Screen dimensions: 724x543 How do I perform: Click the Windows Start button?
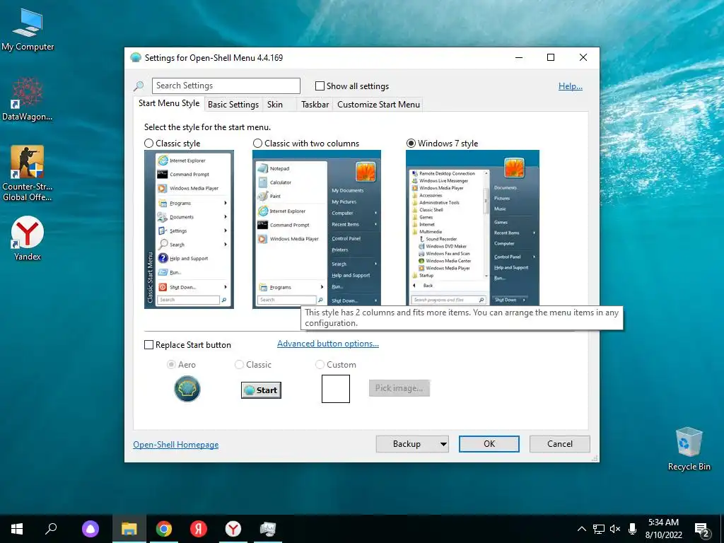(x=17, y=529)
